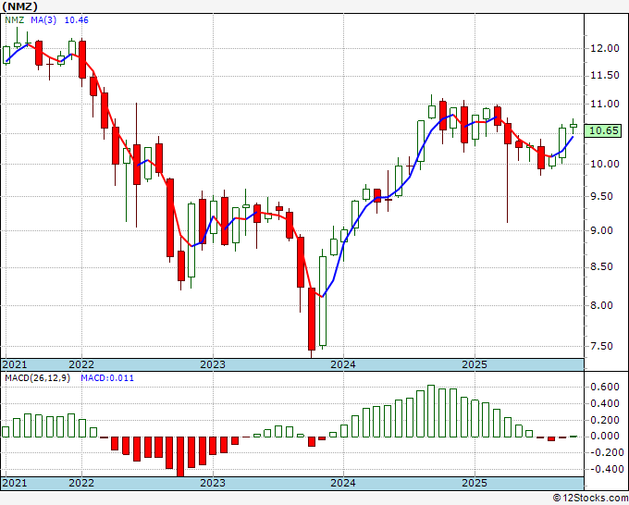The height and width of the screenshot is (505, 629).
Task: Click the 11.00 price axis label
Action: [605, 104]
